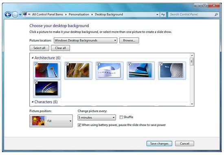Click the wallpaper list scroll down arrow
Image resolution: width=224 pixels, height=155 pixels.
tap(192, 104)
